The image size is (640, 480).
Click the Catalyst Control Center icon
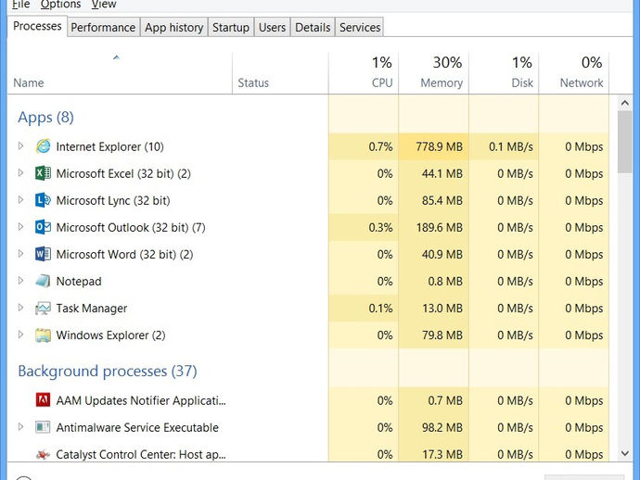pyautogui.click(x=43, y=454)
